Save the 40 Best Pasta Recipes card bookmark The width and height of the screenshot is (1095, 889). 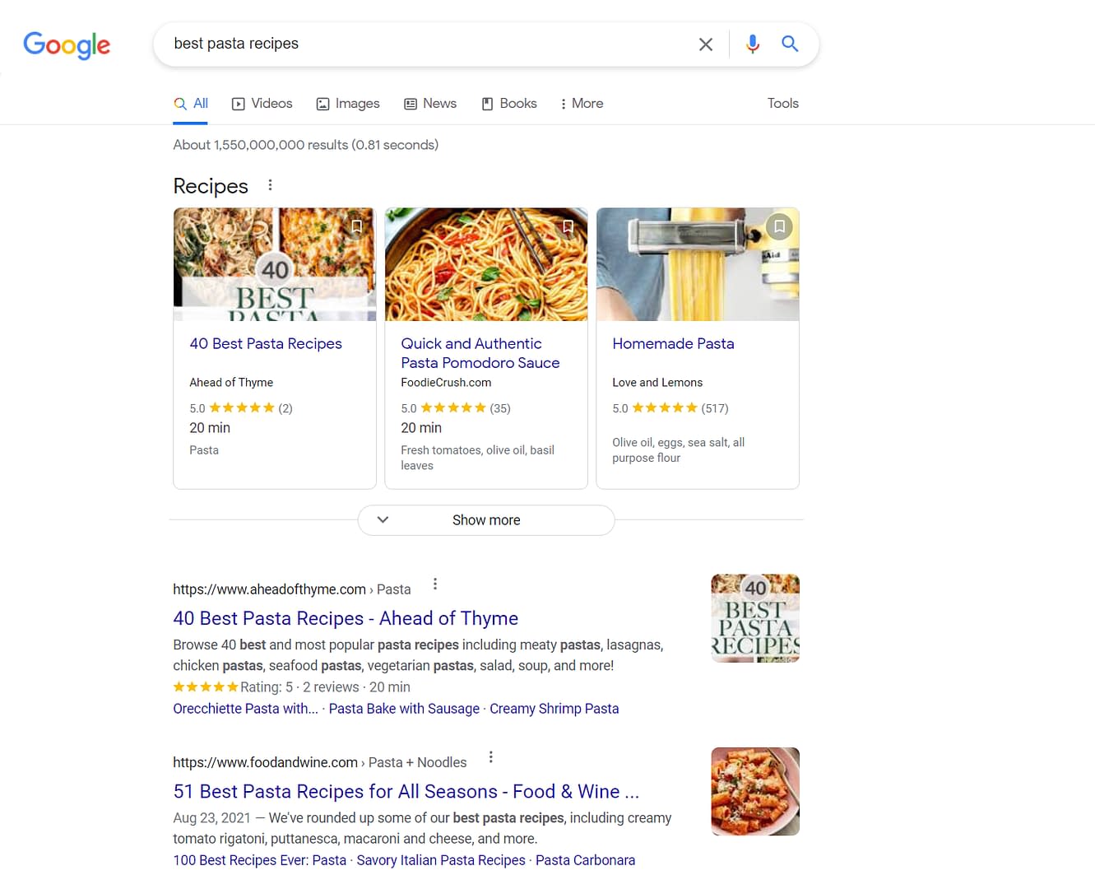coord(357,226)
